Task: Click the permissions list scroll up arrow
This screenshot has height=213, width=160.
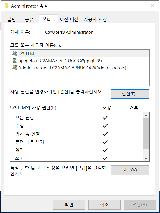Action: [146, 116]
